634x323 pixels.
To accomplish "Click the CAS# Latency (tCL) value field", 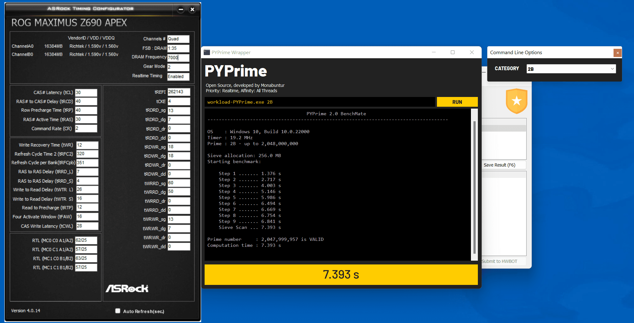I will coord(86,93).
